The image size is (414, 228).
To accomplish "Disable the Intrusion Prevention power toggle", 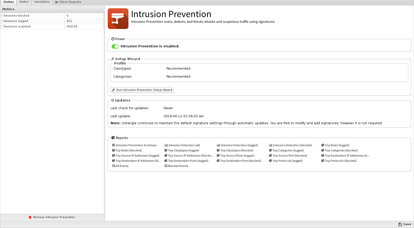I will click(x=115, y=46).
